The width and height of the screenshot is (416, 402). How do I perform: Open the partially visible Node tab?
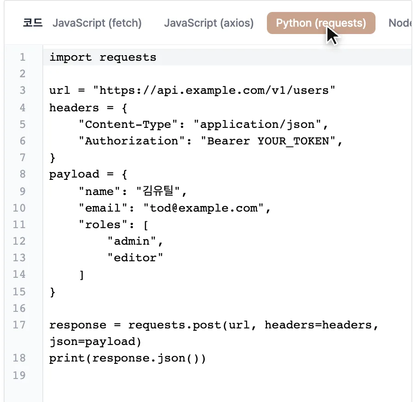click(x=400, y=23)
